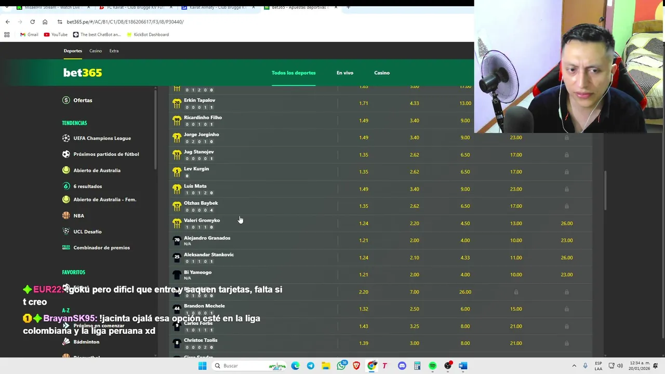The width and height of the screenshot is (665, 374).
Task: Click the bet365 logo
Action: pyautogui.click(x=83, y=73)
